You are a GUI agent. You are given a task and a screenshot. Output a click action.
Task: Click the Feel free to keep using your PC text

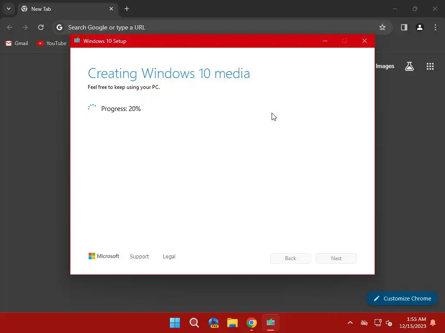click(124, 87)
